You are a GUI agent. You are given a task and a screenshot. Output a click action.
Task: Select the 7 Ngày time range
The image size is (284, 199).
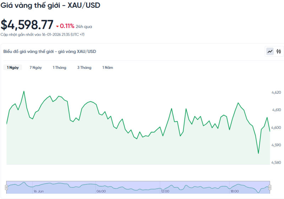[35, 68]
